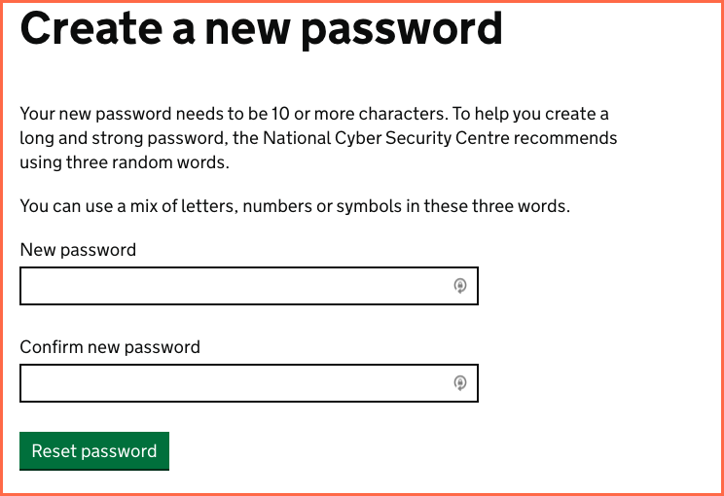Image resolution: width=724 pixels, height=496 pixels.
Task: Focus the New password input field
Action: (x=234, y=286)
